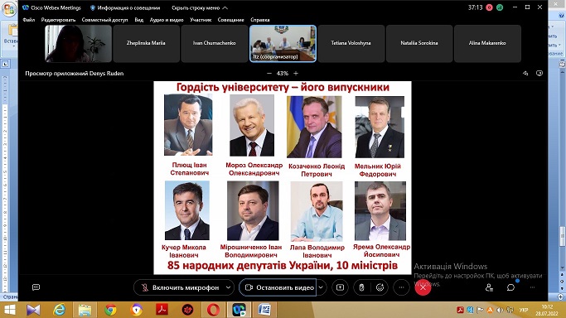Image resolution: width=566 pixels, height=318 pixels.
Task: Open Adobe Acrobat red taskbar icon
Action: (x=162, y=310)
